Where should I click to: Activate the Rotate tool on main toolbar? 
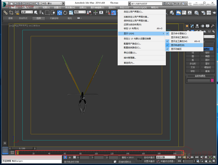(x=65, y=13)
